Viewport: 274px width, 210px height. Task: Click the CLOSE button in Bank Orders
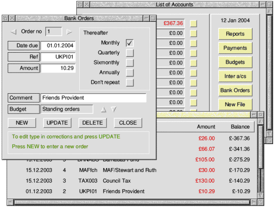point(128,123)
